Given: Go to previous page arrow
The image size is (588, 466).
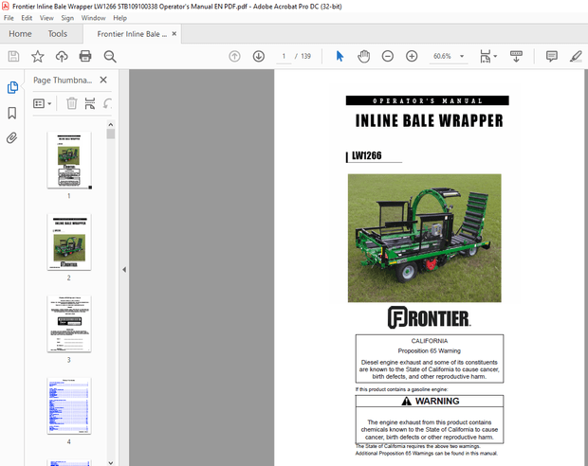Looking at the screenshot, I should [235, 57].
